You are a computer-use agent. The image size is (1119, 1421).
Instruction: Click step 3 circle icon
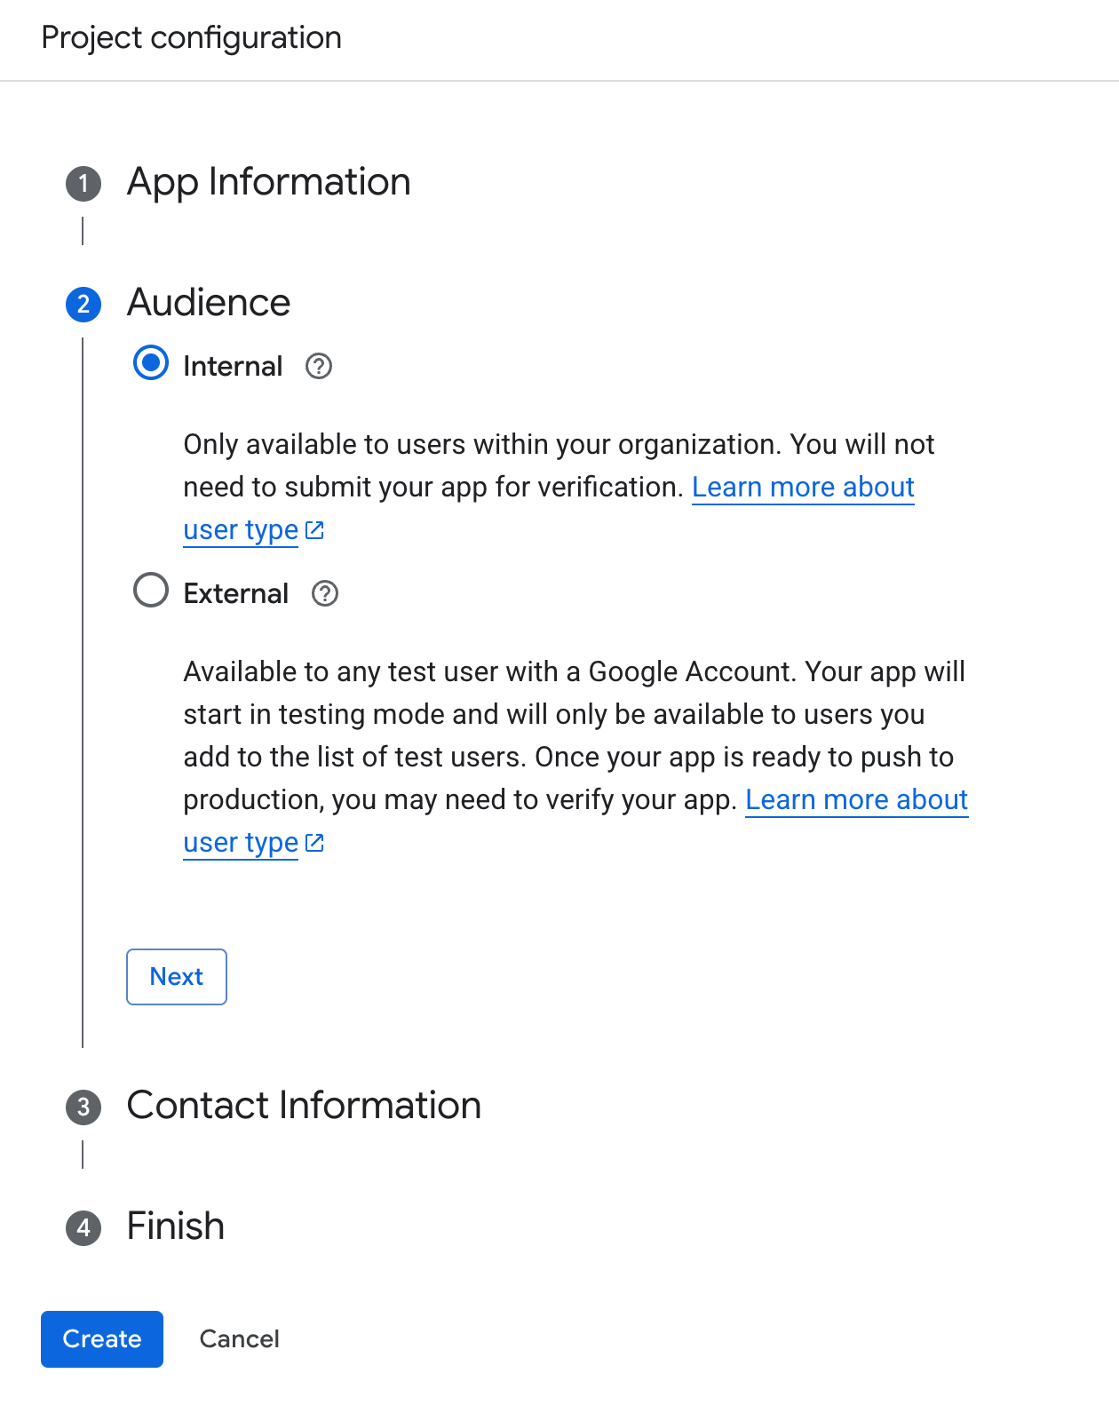point(83,1107)
